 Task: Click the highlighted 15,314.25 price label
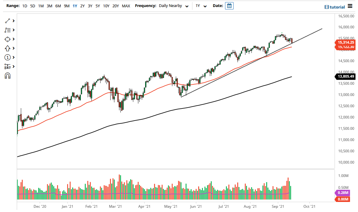(345, 43)
